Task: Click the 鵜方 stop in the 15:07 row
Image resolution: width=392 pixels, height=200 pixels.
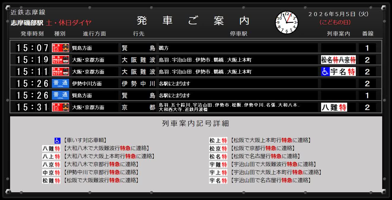Action: click(164, 48)
